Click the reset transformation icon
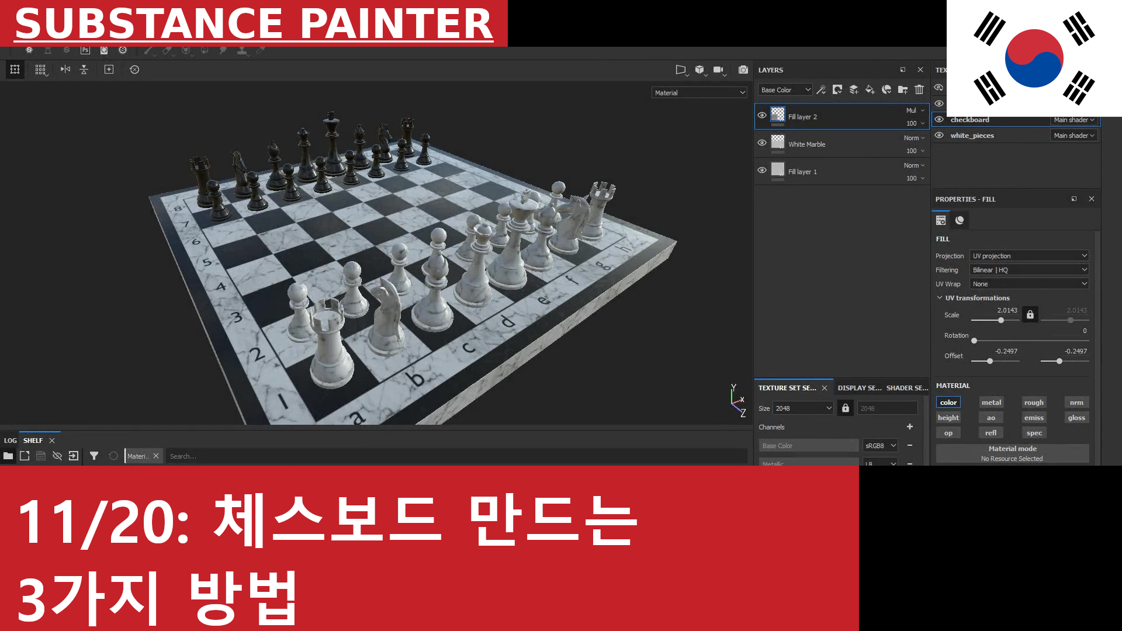 click(x=134, y=70)
